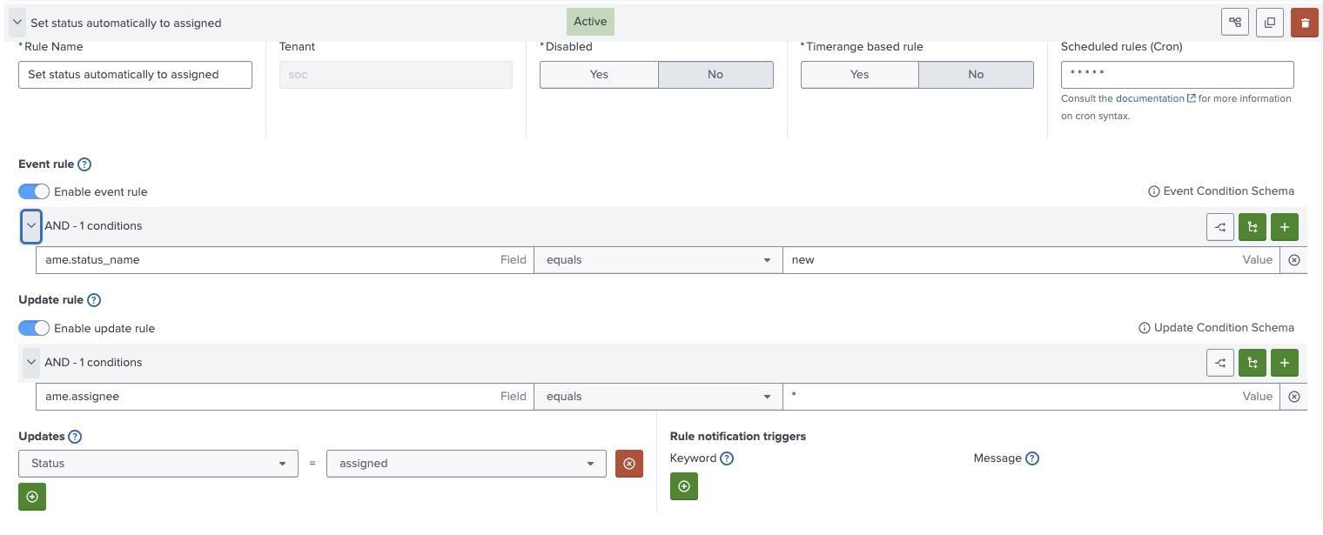1323x535 pixels.
Task: Add condition group icon in Update rule
Action: click(x=1252, y=363)
